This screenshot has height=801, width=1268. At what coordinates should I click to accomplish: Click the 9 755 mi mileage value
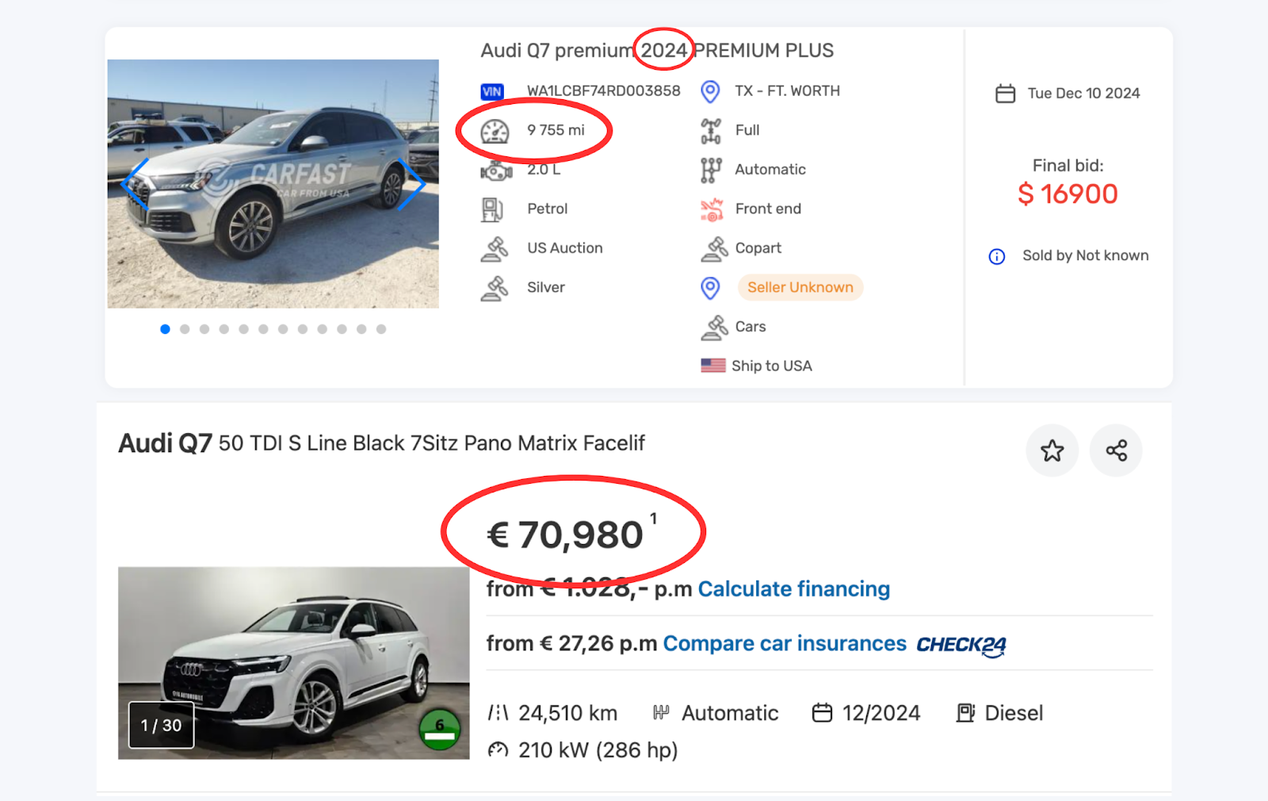[x=556, y=130]
